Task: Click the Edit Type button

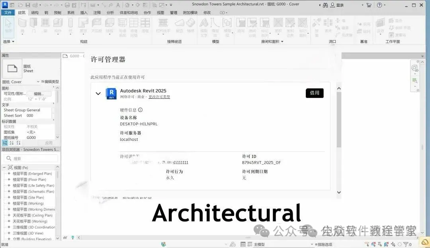Action: (50, 81)
